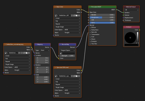This screenshot has width=145, height=101.
Task: Open Single Image dropdown in Specular IOR Level node
Action: coord(67,87)
